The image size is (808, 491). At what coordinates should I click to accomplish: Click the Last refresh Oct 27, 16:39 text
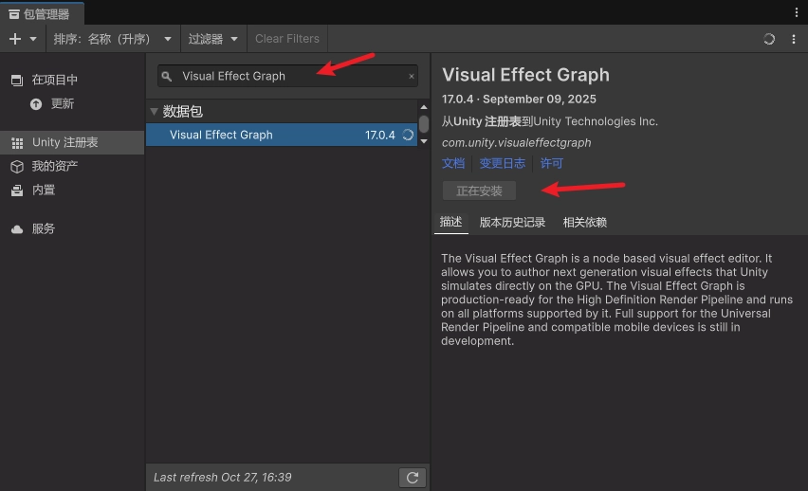(223, 478)
